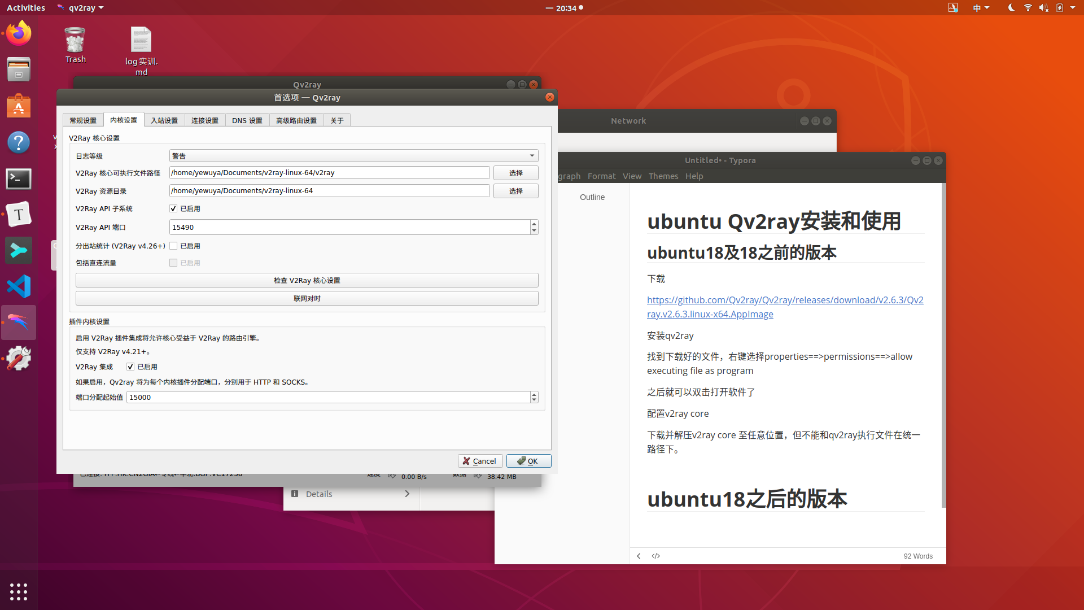This screenshot has height=610, width=1084.
Task: Open the Themes menu in Typora
Action: [x=663, y=176]
